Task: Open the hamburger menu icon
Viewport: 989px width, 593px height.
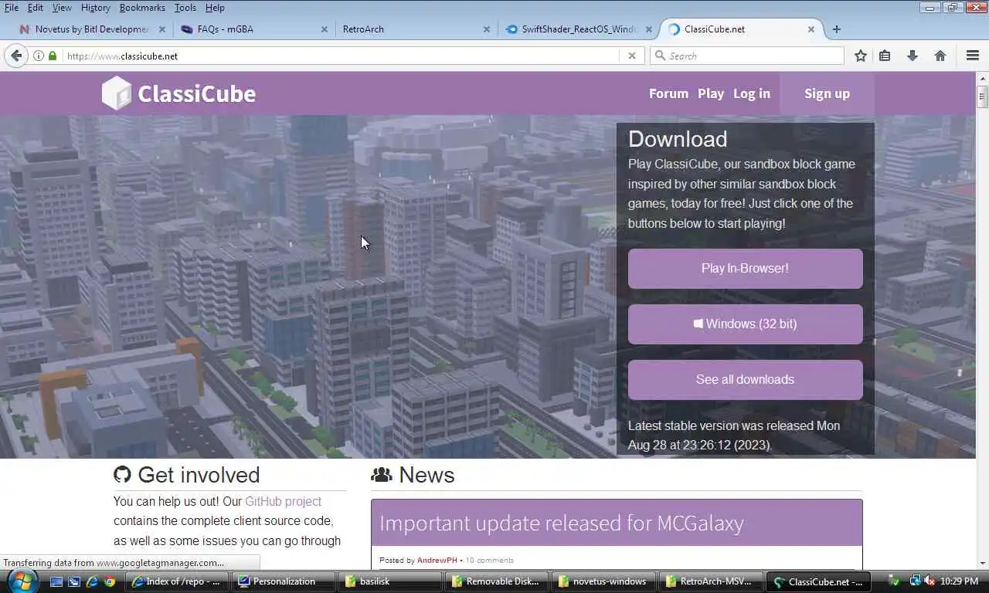Action: pyautogui.click(x=973, y=56)
